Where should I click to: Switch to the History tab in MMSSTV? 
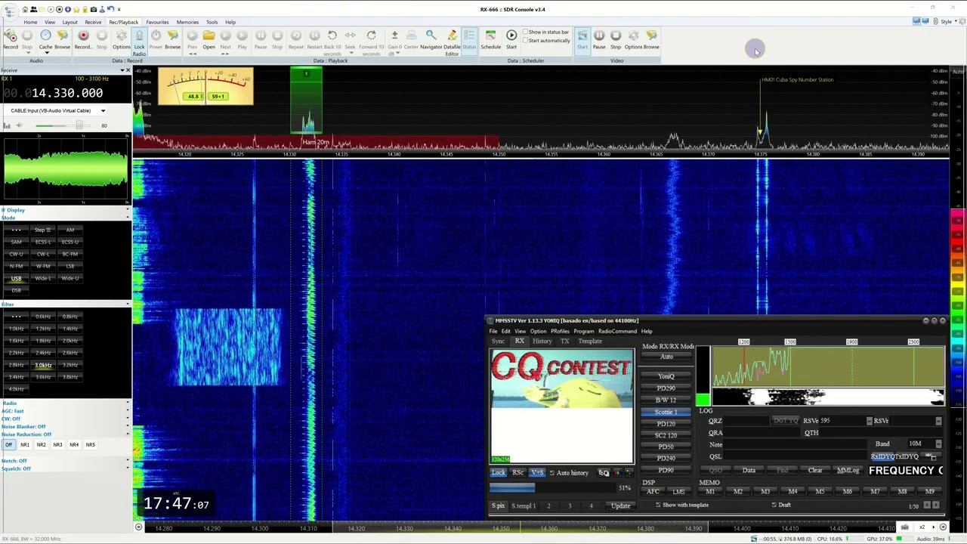pos(542,342)
